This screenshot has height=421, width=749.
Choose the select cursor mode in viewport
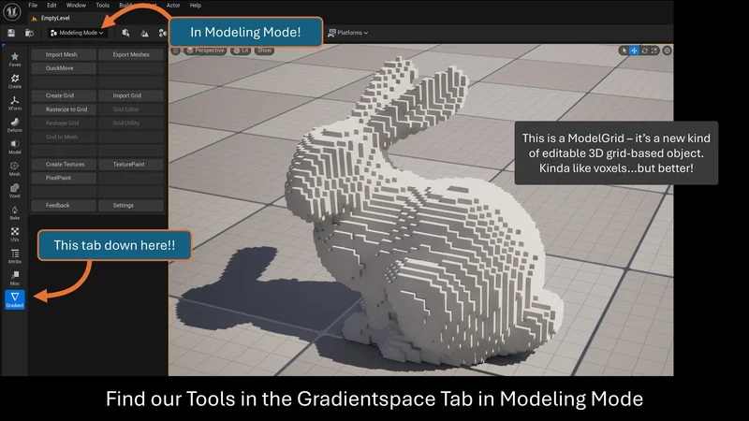tap(624, 51)
